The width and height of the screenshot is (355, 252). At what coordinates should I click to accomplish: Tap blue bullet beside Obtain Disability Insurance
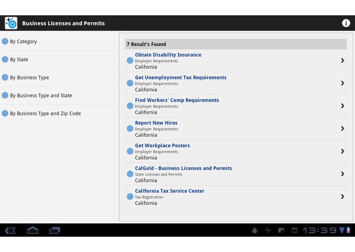(x=130, y=60)
